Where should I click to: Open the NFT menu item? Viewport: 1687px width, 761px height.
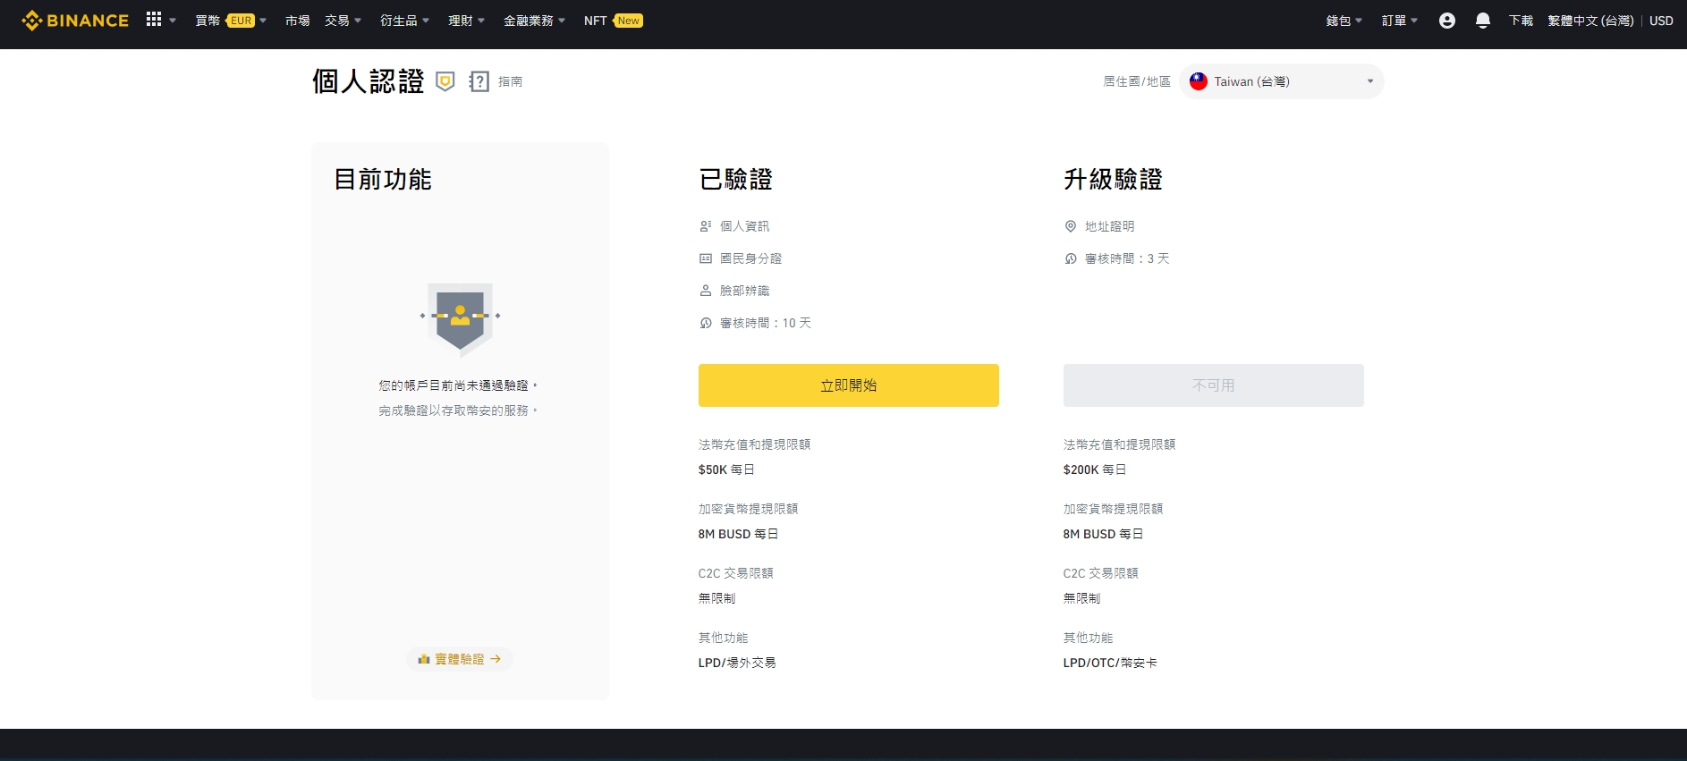596,21
